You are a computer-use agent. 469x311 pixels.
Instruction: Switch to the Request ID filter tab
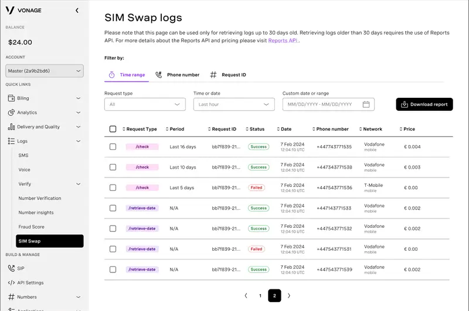point(228,75)
